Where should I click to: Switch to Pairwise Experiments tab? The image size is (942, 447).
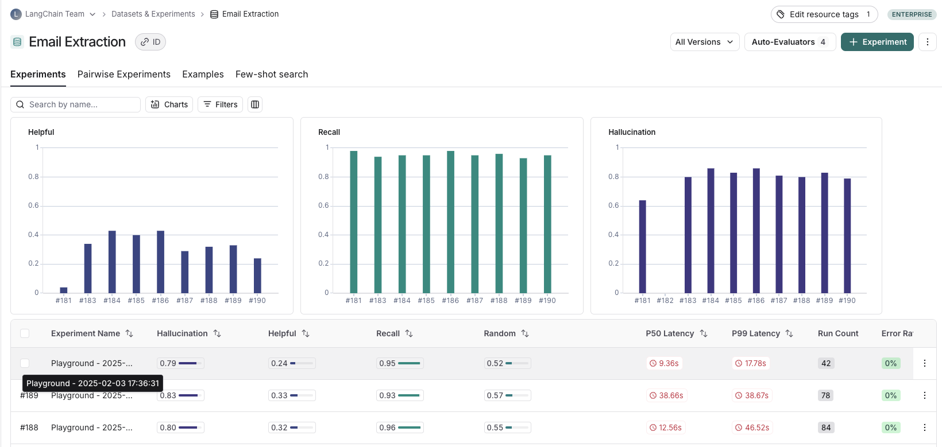124,74
